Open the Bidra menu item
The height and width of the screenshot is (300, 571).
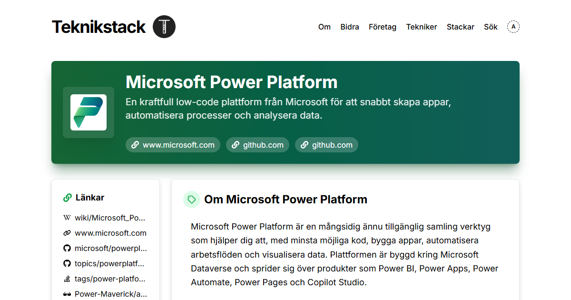(x=350, y=27)
